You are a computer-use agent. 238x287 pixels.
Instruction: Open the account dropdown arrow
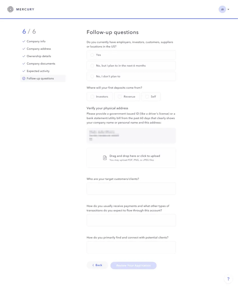point(228,10)
